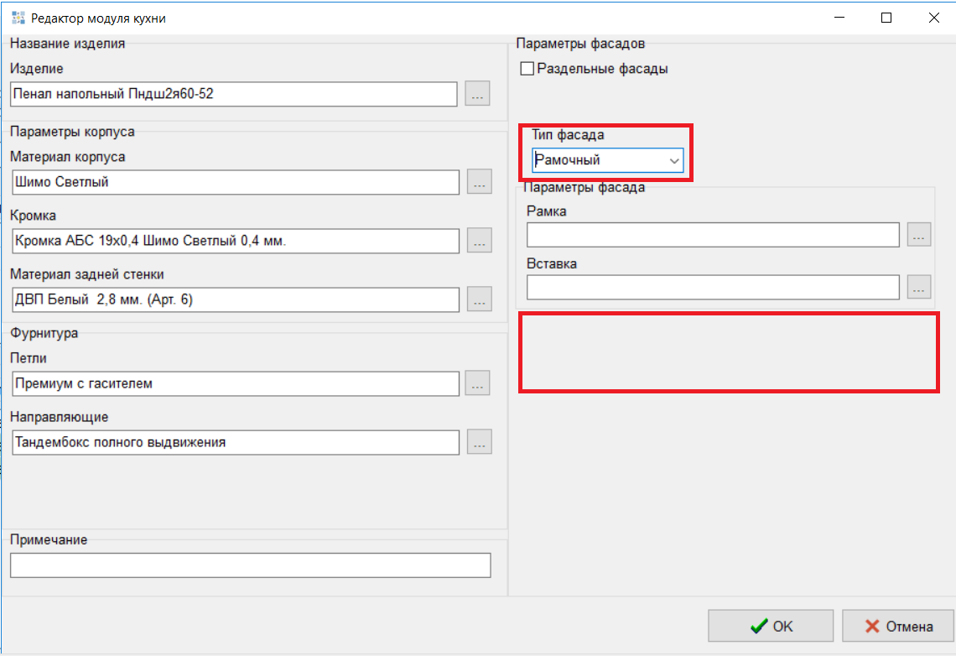This screenshot has width=956, height=656.
Task: Confirm with the OK button
Action: (x=771, y=626)
